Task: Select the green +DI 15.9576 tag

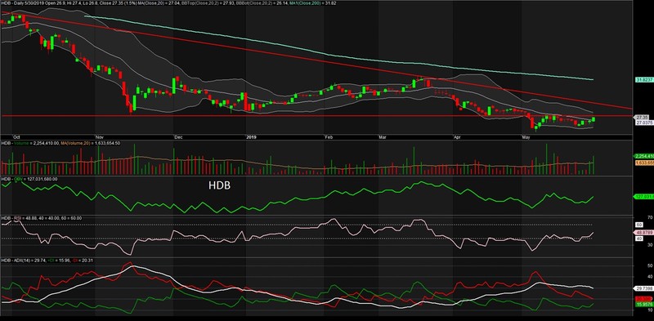Action: (644, 305)
